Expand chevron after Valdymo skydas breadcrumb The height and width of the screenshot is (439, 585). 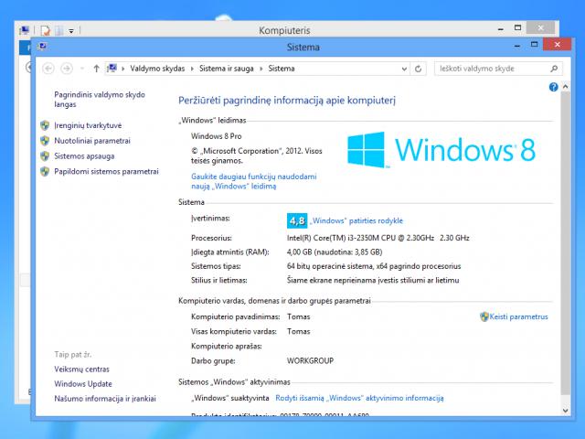[x=192, y=69]
